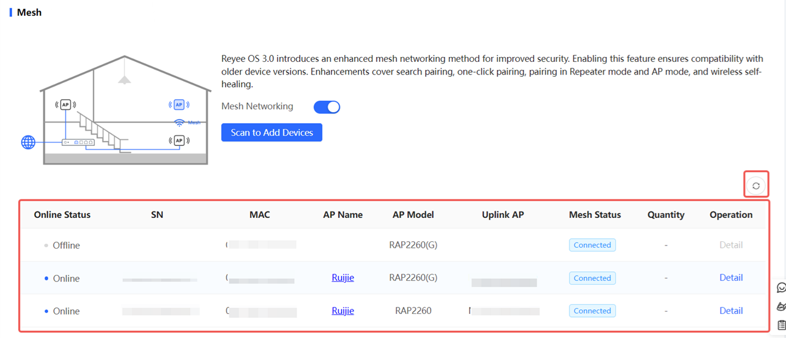Open Detail for the RAP2260 row
Screen dimensions: 786x338
pos(731,311)
